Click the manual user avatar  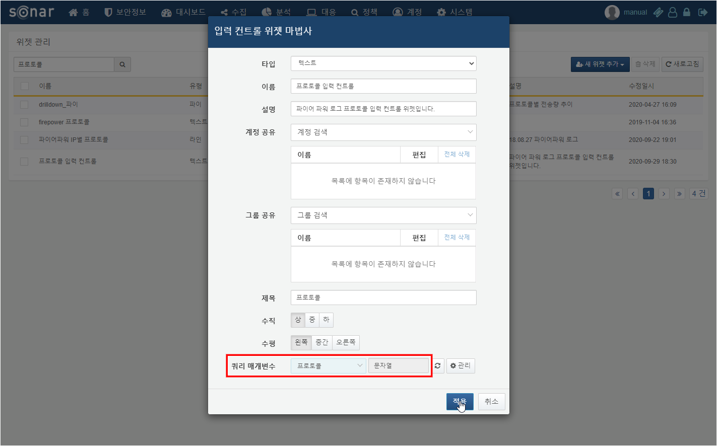click(x=612, y=12)
